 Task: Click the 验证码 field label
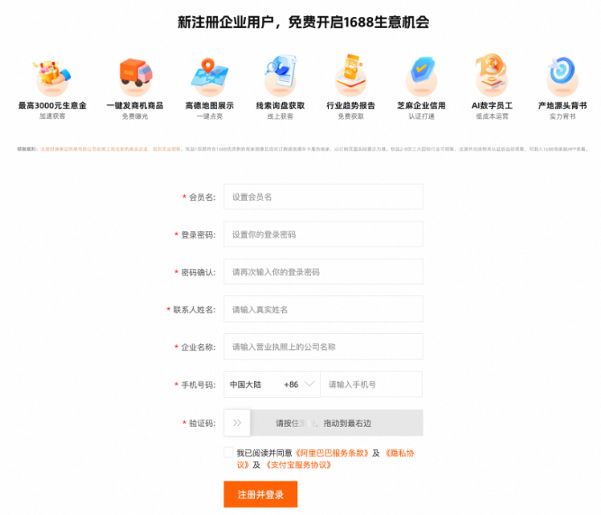[202, 423]
